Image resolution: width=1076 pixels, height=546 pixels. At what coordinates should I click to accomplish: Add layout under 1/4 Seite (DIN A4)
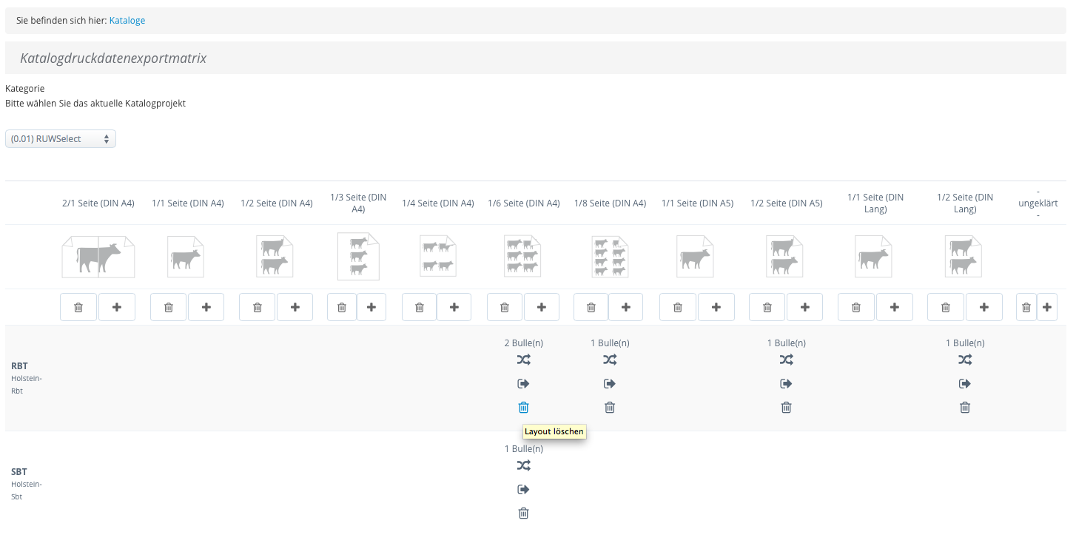pos(454,307)
